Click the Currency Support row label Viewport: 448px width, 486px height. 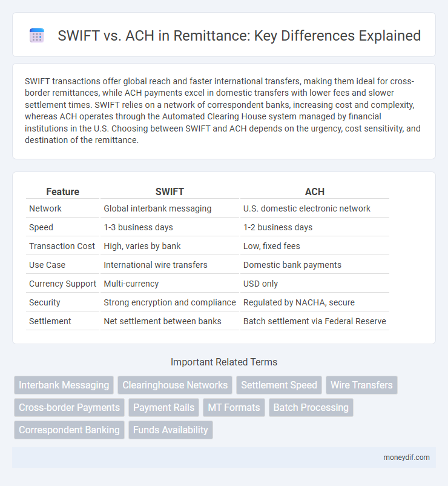click(x=62, y=284)
